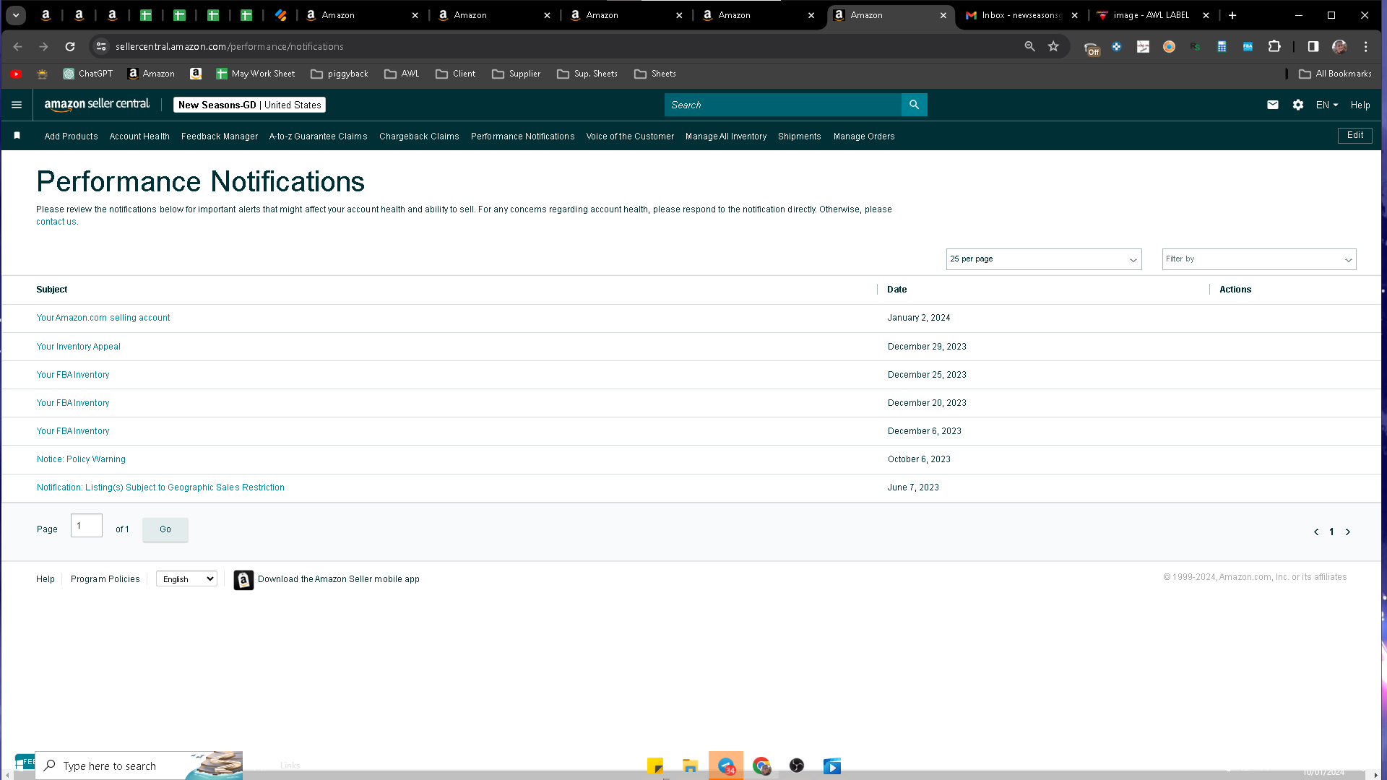This screenshot has height=780, width=1387.
Task: Open Chargeback Claims in the navigation bar
Action: tap(419, 136)
